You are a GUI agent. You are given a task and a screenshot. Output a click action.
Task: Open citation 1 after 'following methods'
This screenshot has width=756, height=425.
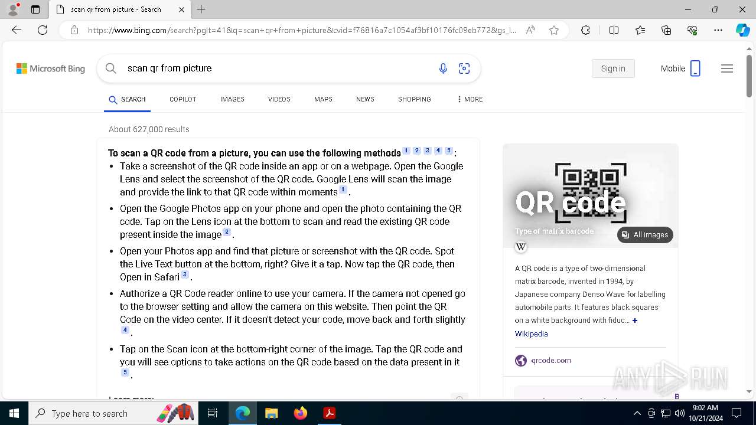[x=406, y=151]
